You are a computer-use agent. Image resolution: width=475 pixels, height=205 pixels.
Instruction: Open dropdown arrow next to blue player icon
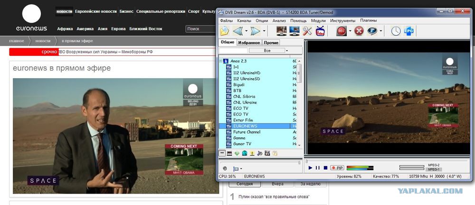[381, 31]
